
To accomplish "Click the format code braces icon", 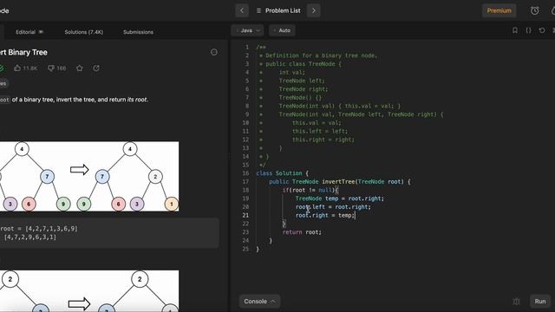I will pyautogui.click(x=528, y=30).
